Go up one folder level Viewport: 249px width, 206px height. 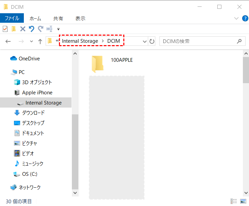40,41
